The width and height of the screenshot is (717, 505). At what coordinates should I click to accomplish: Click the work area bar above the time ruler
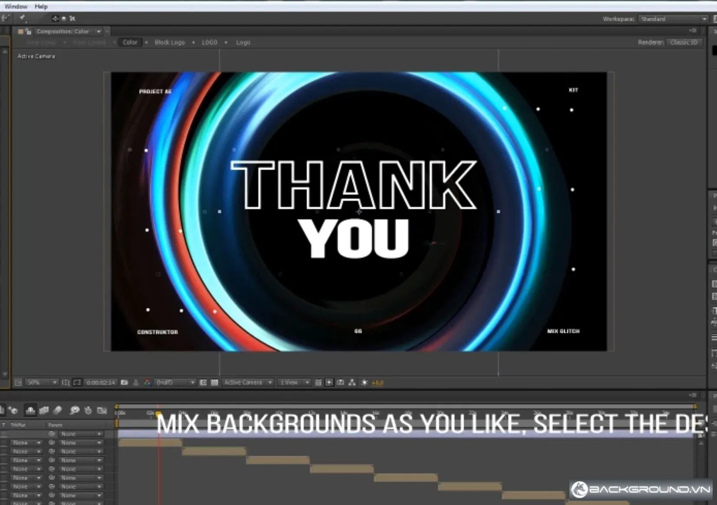pyautogui.click(x=406, y=407)
